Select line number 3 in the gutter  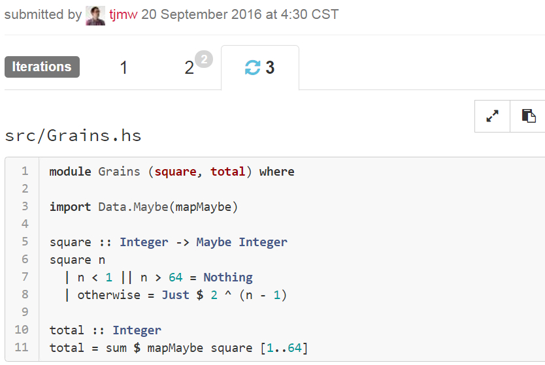[x=24, y=207]
